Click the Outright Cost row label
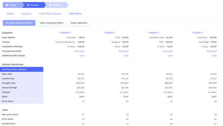223x126 pixels. click(9, 83)
